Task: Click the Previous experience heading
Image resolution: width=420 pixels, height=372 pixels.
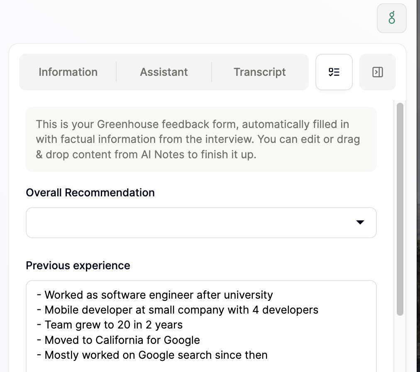Action: click(x=78, y=266)
